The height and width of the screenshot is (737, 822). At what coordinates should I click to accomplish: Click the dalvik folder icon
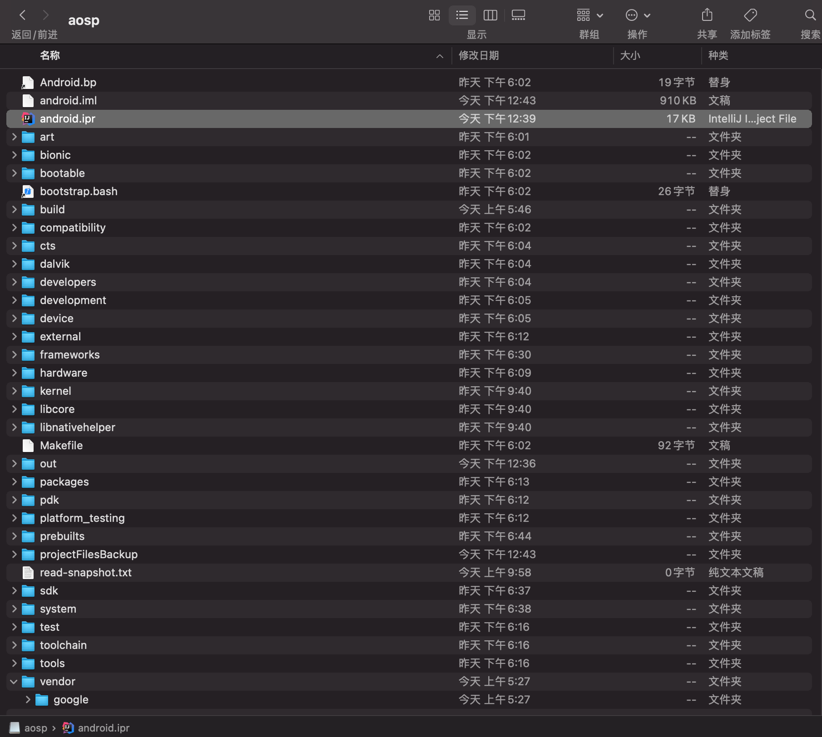(x=28, y=264)
